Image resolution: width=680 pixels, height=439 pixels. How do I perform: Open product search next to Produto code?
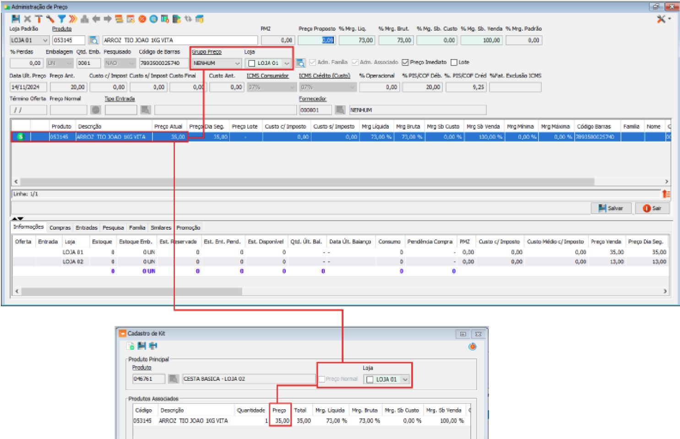pos(93,40)
